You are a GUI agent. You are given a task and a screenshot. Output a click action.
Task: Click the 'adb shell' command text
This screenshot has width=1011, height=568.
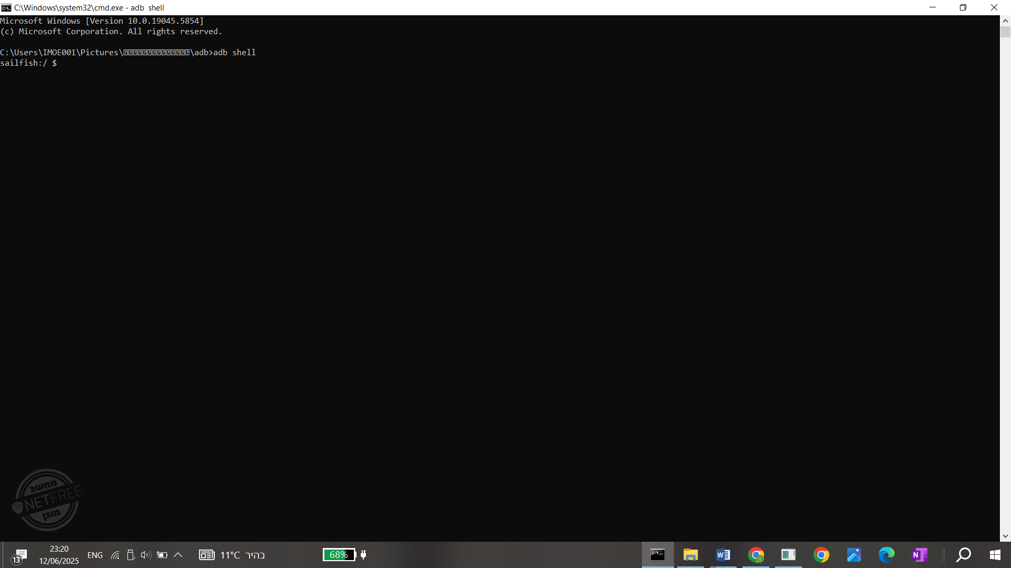234,53
